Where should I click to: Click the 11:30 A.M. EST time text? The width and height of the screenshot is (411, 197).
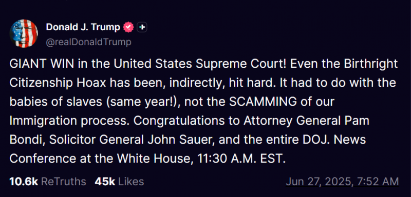point(239,159)
